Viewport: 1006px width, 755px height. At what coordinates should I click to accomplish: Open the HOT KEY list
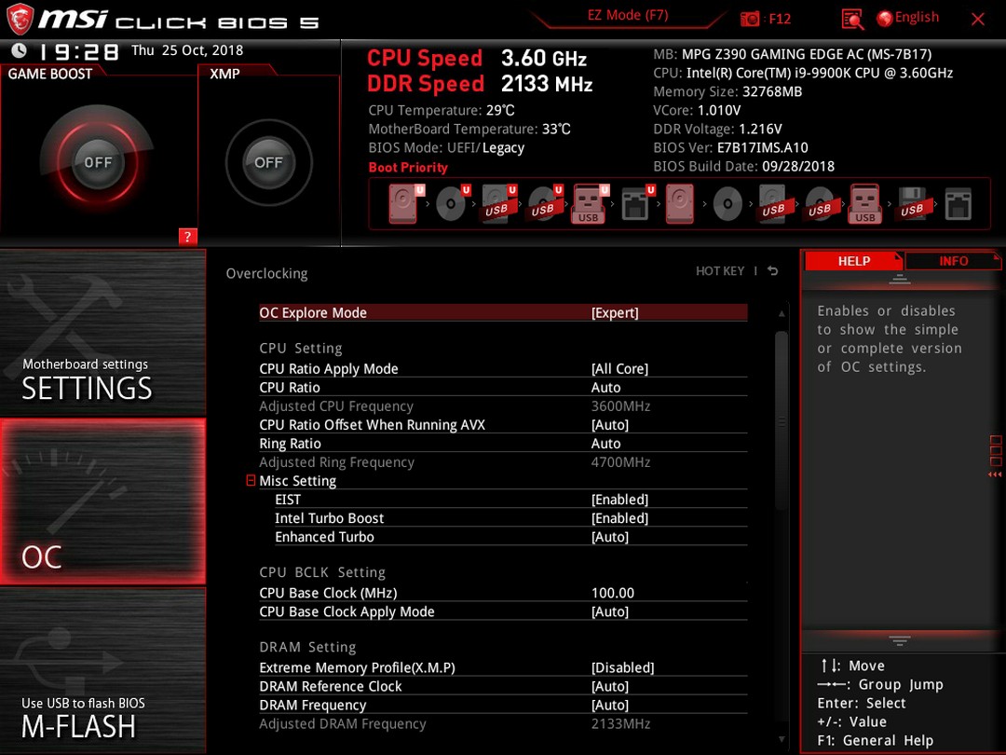click(x=720, y=271)
